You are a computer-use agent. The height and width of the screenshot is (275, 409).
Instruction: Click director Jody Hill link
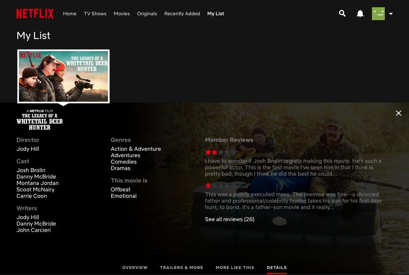click(x=28, y=149)
